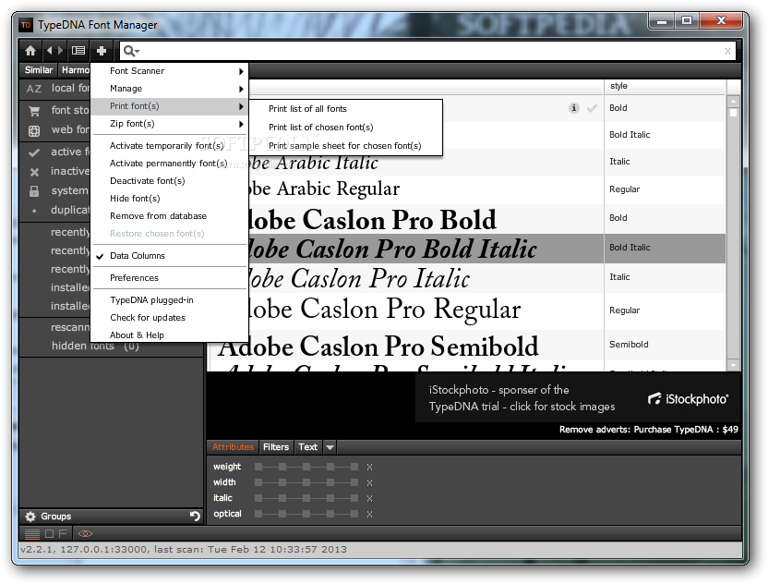Navigate back with the left arrow

coord(49,51)
